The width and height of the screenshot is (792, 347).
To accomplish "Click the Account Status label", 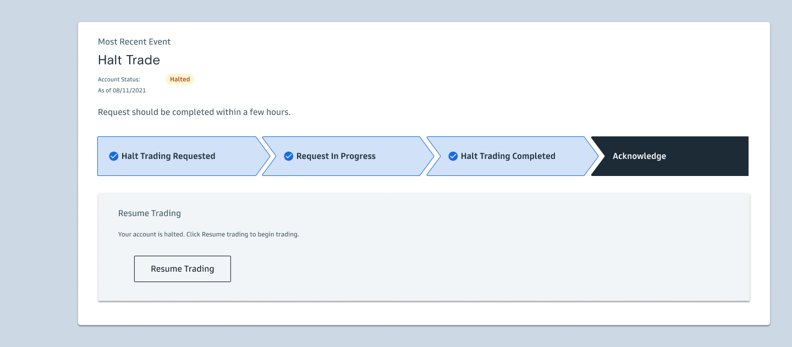I will point(119,80).
